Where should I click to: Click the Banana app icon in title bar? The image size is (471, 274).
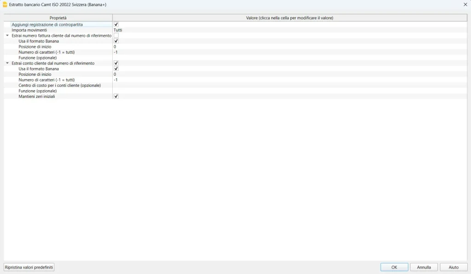5,5
